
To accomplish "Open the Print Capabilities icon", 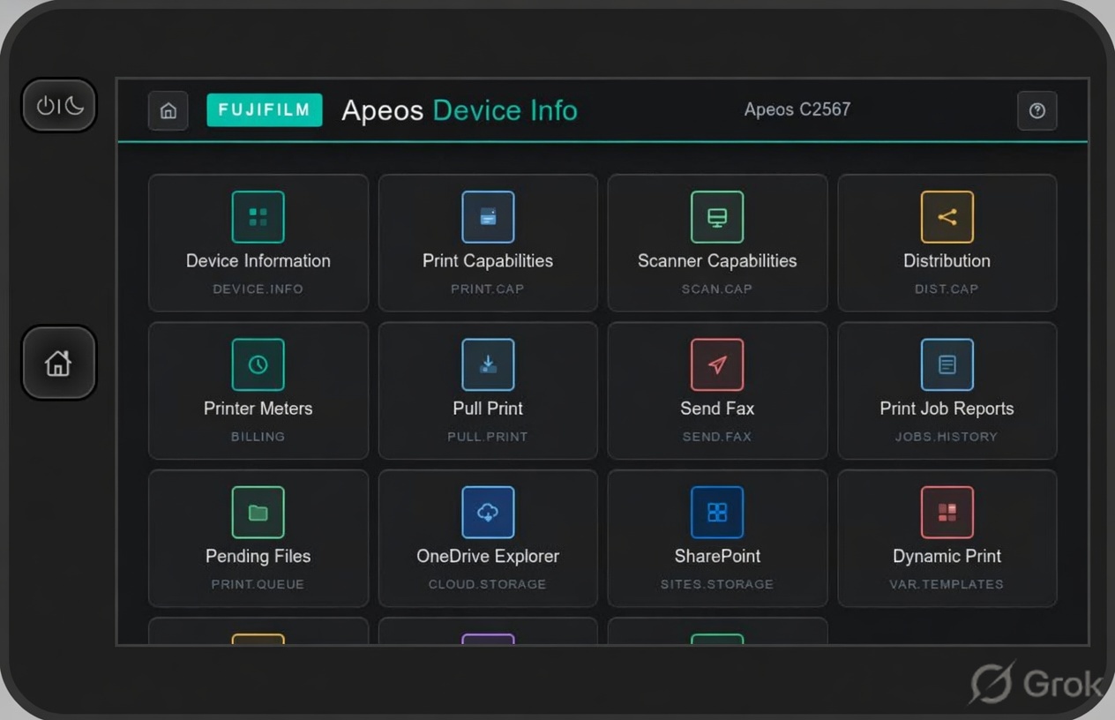I will (488, 217).
